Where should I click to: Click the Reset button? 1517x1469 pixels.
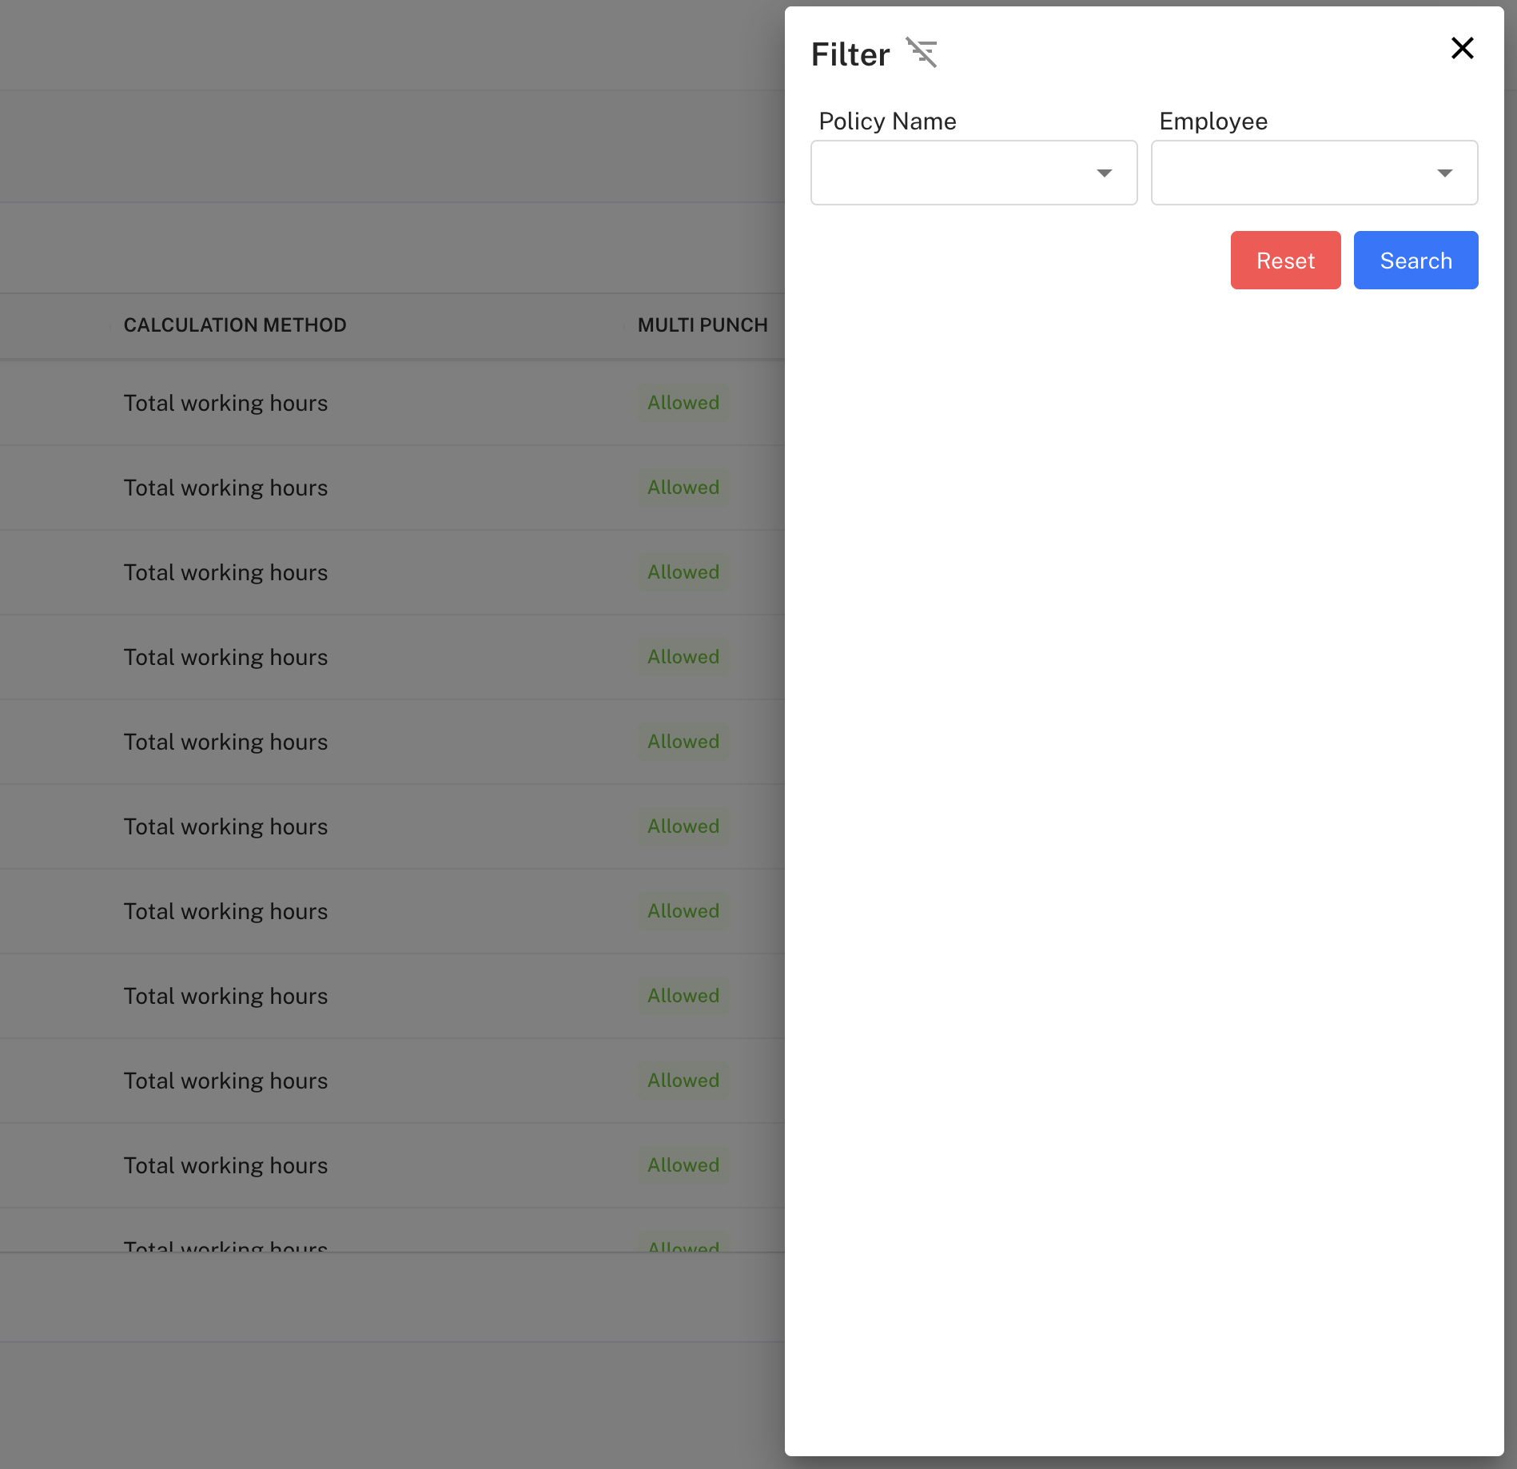pyautogui.click(x=1285, y=260)
